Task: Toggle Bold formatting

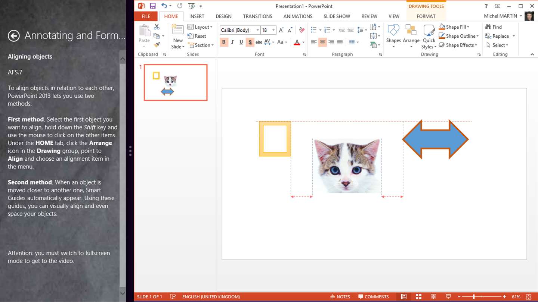Action: (224, 42)
